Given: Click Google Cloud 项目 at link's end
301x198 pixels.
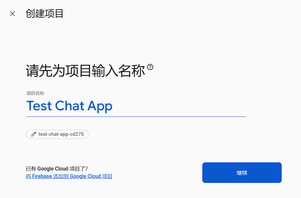Looking at the screenshot, I should (91, 176).
